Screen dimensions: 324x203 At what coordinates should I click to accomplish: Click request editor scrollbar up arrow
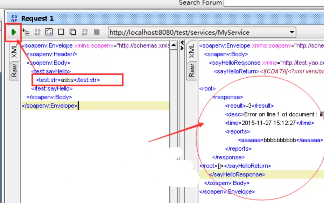coord(174,46)
